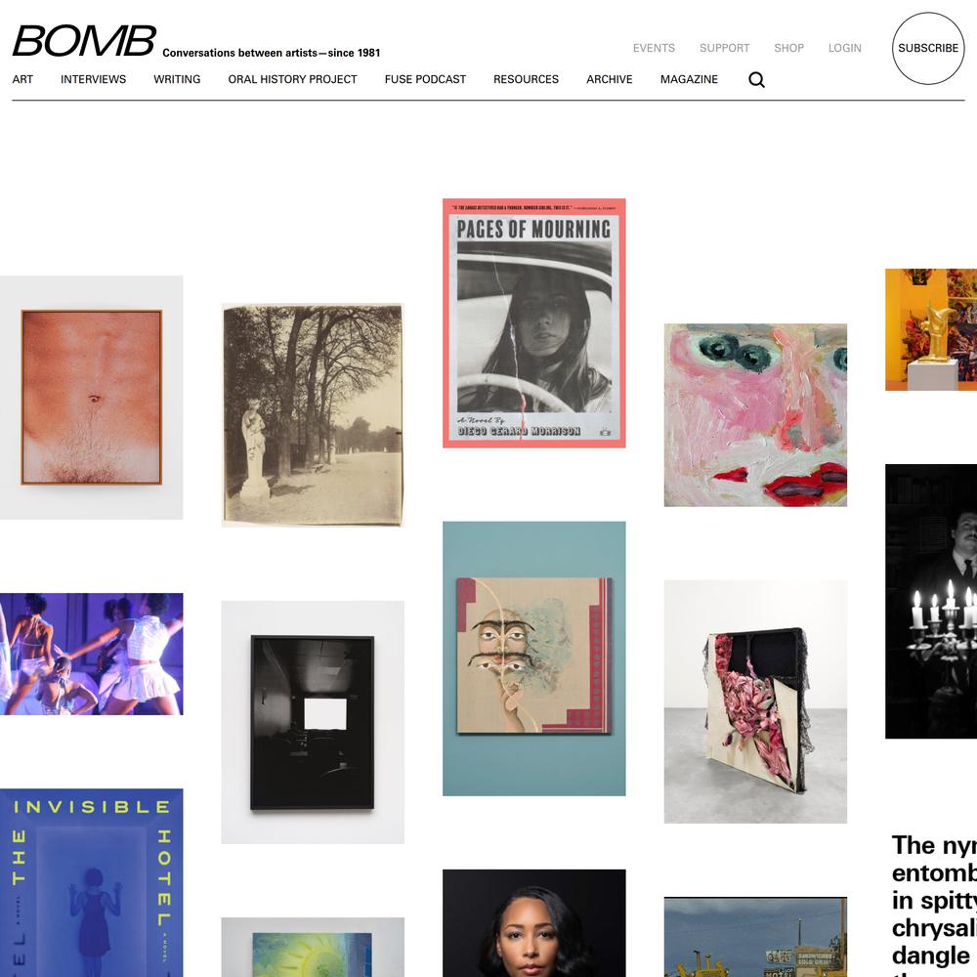This screenshot has width=977, height=977.
Task: Open Oral History Project page
Action: (x=292, y=79)
